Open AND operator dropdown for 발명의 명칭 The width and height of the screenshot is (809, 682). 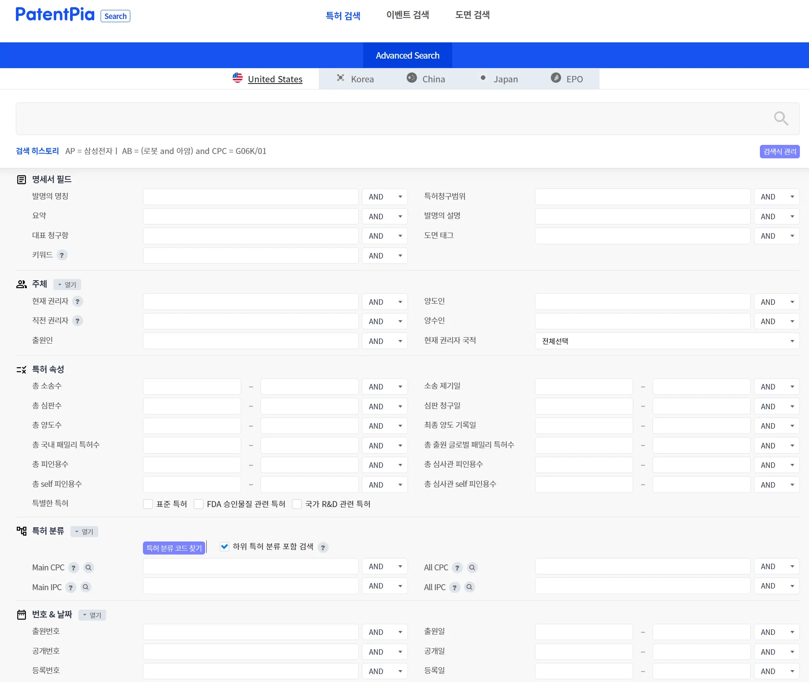pyautogui.click(x=385, y=197)
